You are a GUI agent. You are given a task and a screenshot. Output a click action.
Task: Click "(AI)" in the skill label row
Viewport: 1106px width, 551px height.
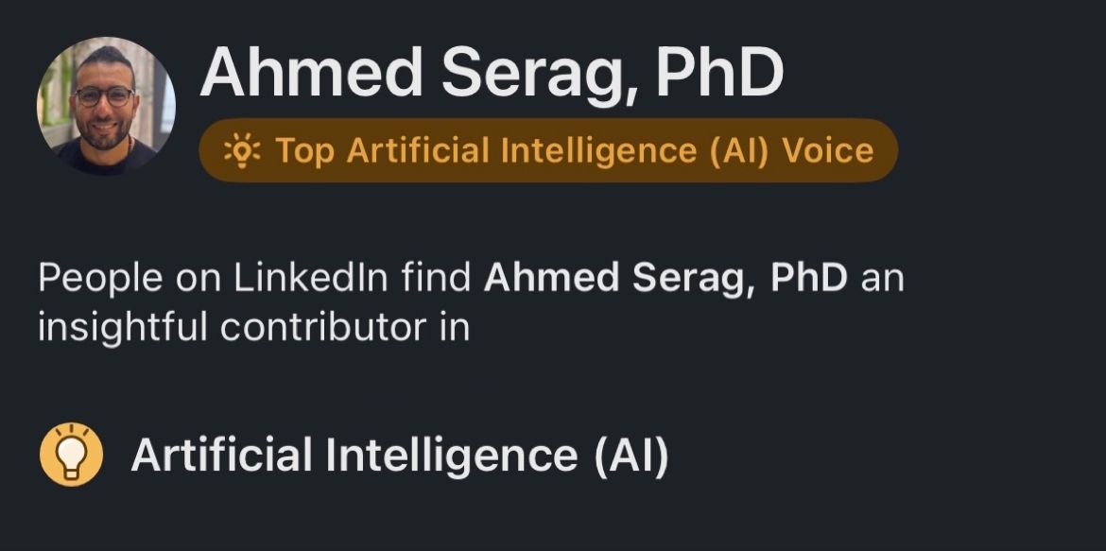pyautogui.click(x=631, y=456)
